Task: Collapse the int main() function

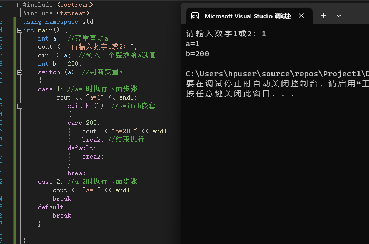Action: tap(20, 30)
